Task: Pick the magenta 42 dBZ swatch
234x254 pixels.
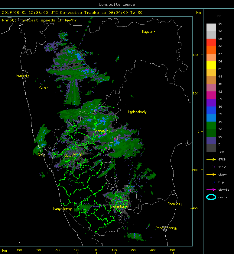Action: click(211, 95)
